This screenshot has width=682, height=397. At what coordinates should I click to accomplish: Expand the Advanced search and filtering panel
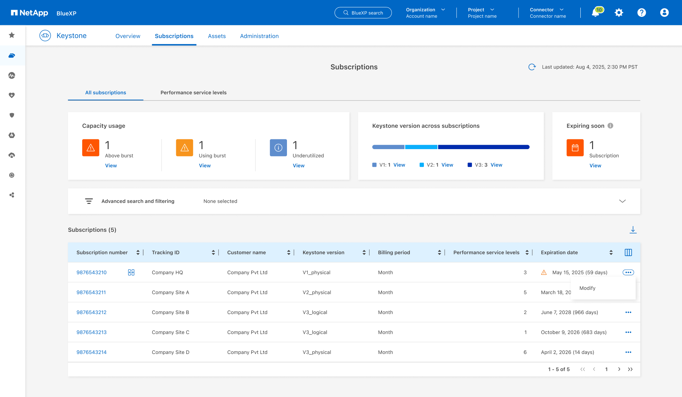pos(622,201)
